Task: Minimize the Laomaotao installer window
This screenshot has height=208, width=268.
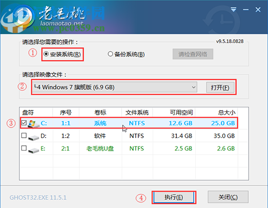Action: [245, 10]
